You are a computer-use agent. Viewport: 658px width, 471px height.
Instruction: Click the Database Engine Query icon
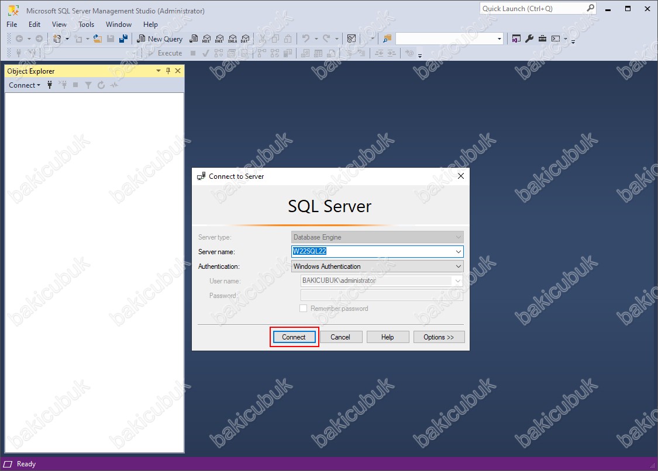[x=194, y=39]
